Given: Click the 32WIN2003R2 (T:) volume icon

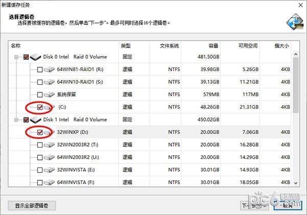Looking at the screenshot, I should tap(49, 145).
